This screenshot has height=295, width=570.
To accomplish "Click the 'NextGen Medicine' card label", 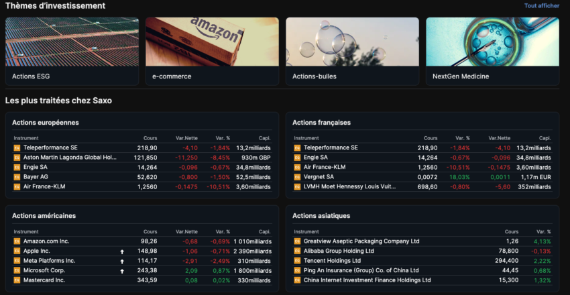I will point(461,76).
